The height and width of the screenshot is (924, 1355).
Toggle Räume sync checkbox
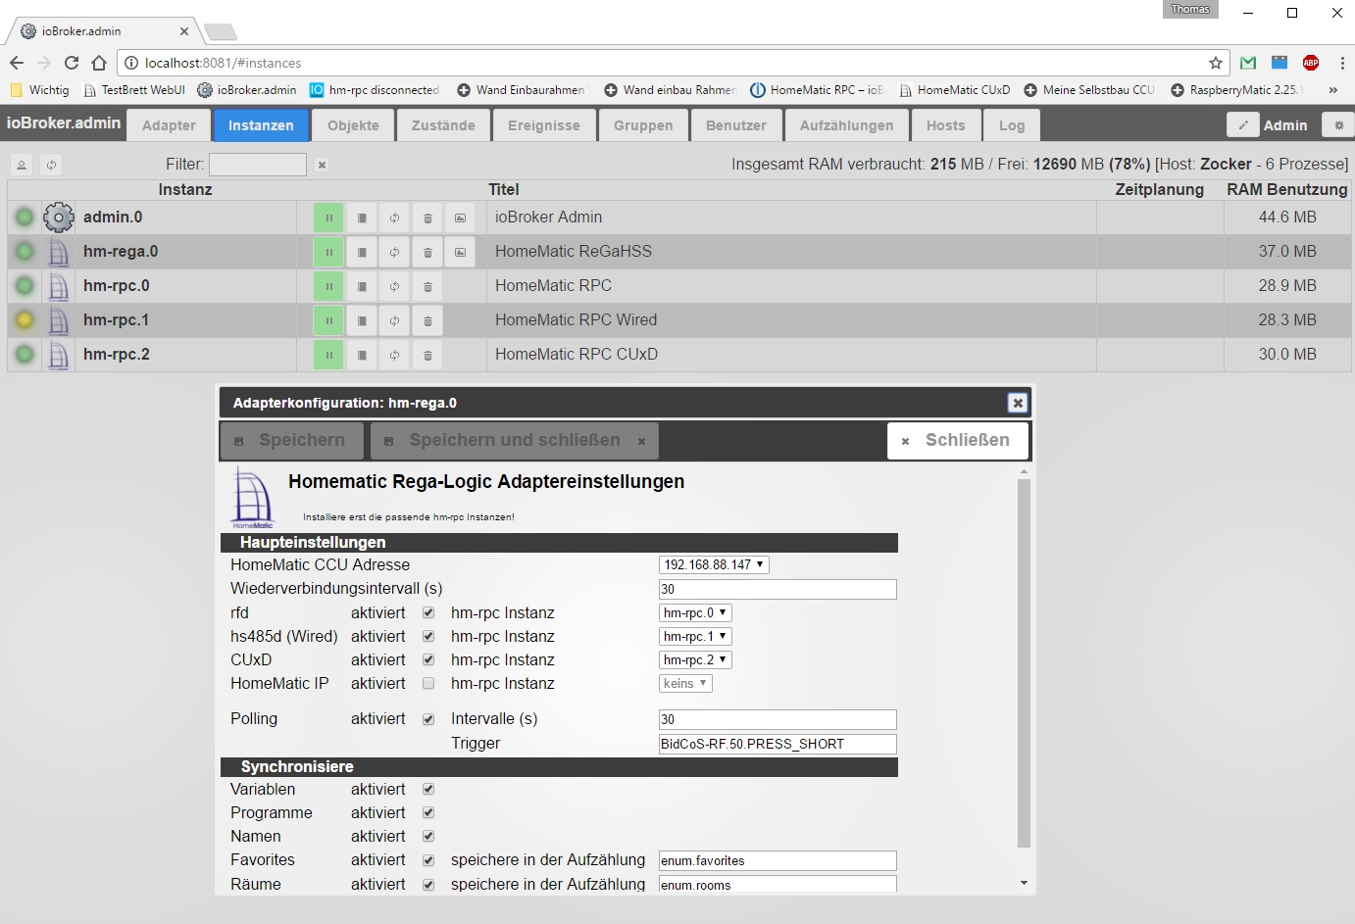coord(428,885)
